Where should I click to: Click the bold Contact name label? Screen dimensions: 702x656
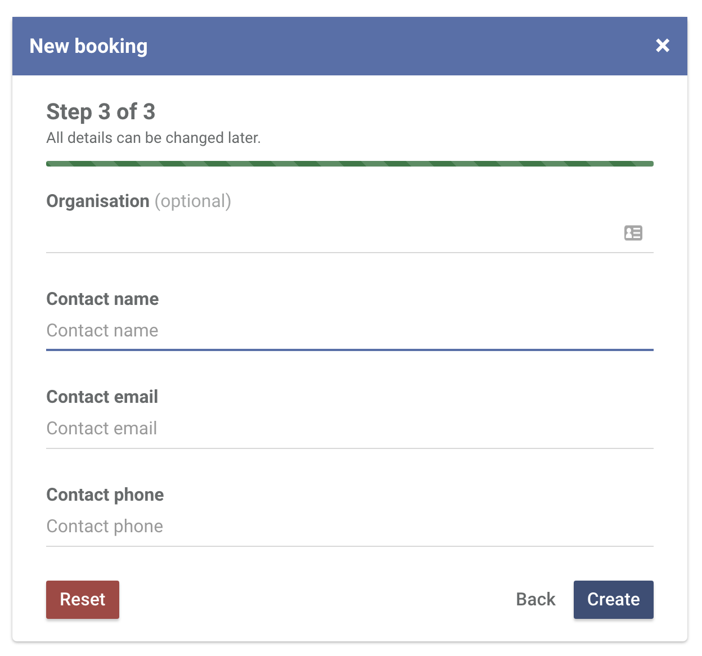(102, 299)
